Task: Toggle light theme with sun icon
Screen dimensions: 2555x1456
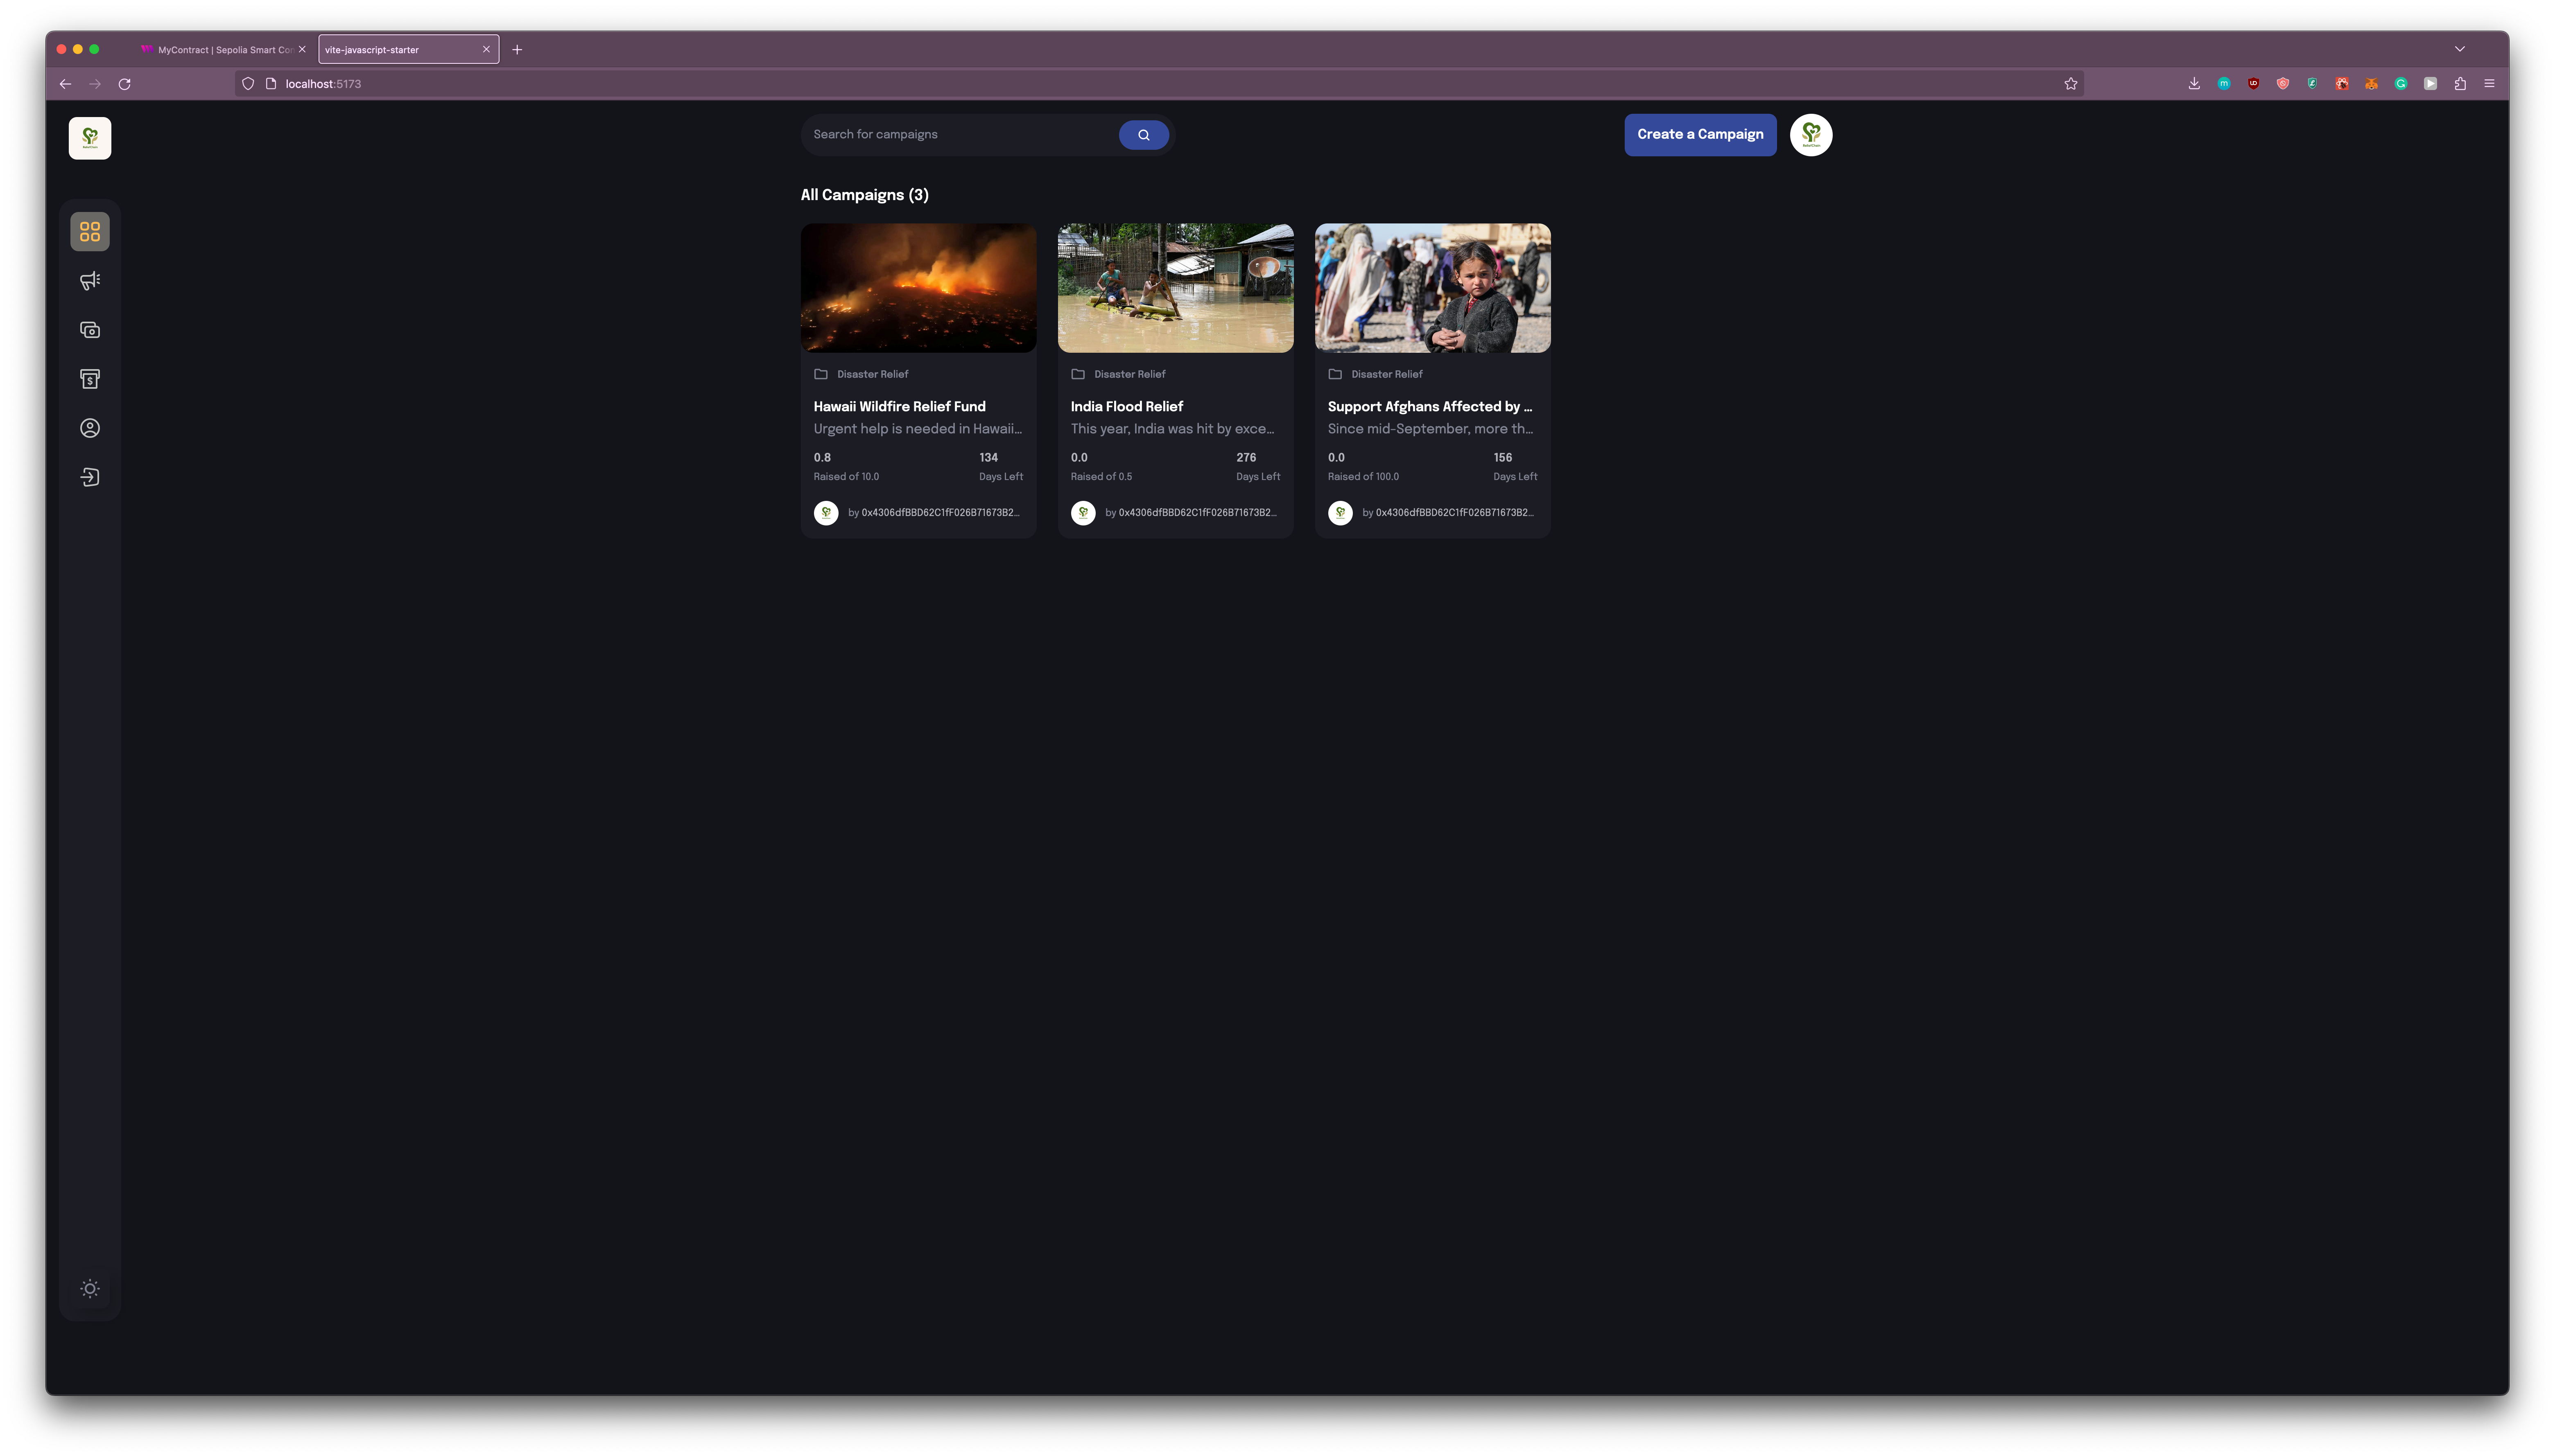Action: [90, 1288]
